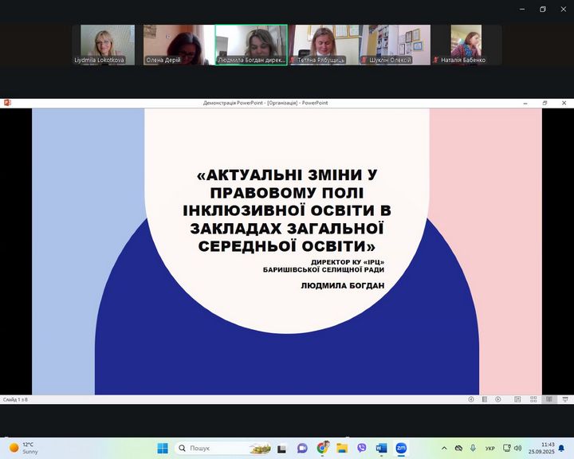Screen dimensions: 574x459
Task: Open Windows Start menu
Action: click(163, 448)
